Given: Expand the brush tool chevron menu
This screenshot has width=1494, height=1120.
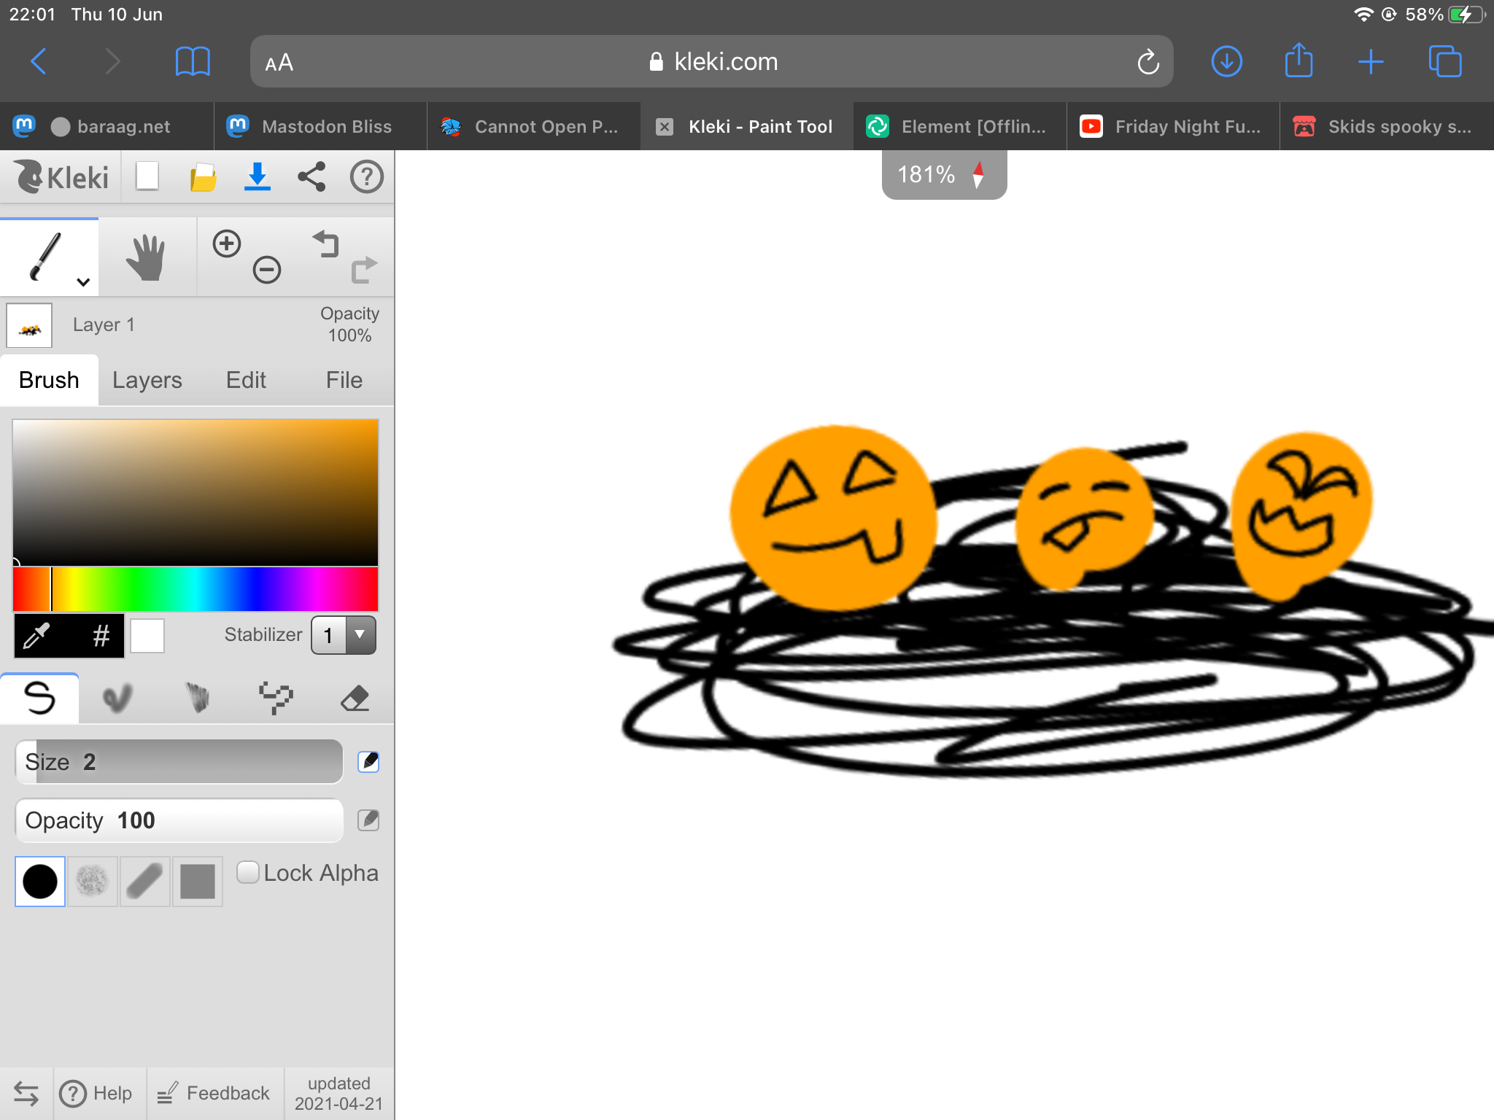Looking at the screenshot, I should pos(83,282).
